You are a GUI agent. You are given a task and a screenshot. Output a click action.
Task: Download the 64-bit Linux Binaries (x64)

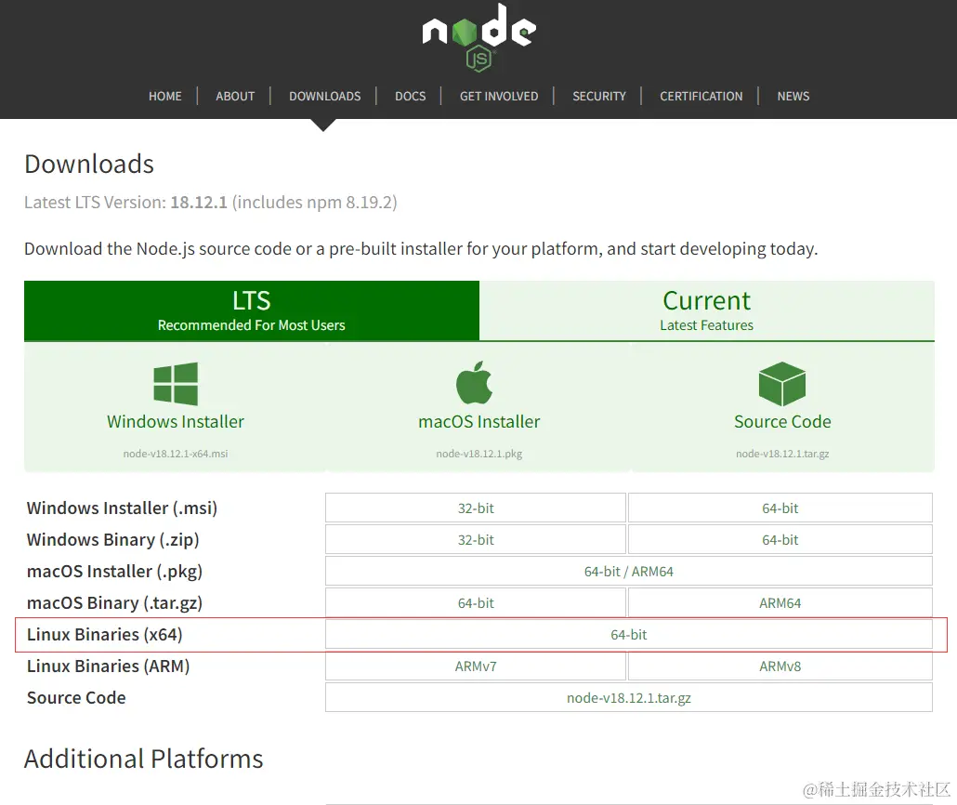pyautogui.click(x=629, y=635)
